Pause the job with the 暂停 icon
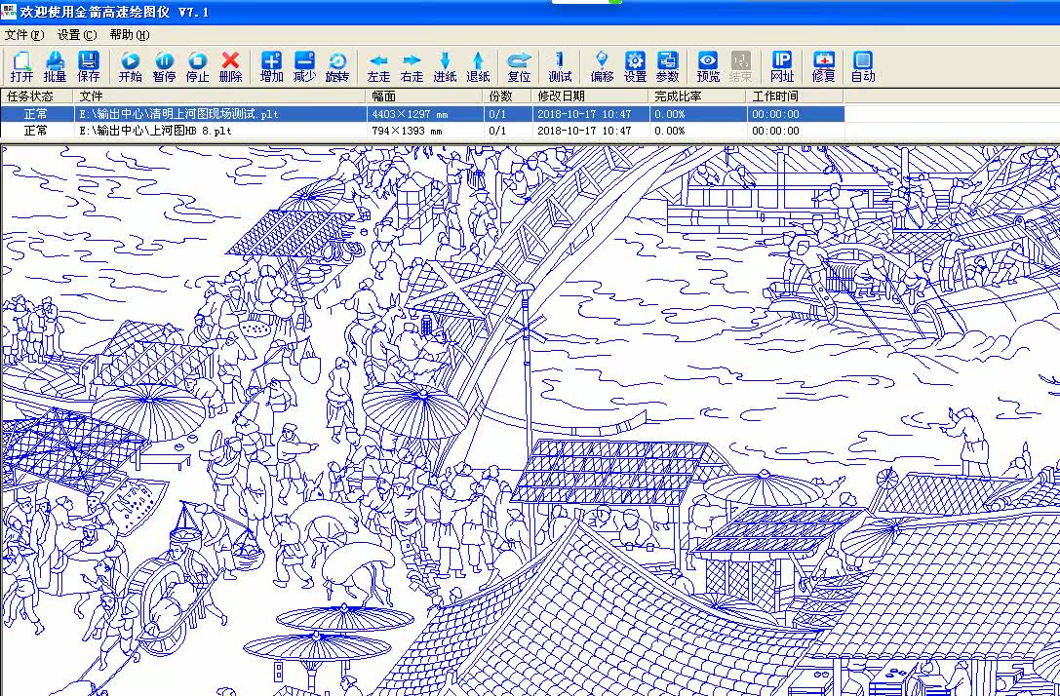1060x696 pixels. (164, 67)
